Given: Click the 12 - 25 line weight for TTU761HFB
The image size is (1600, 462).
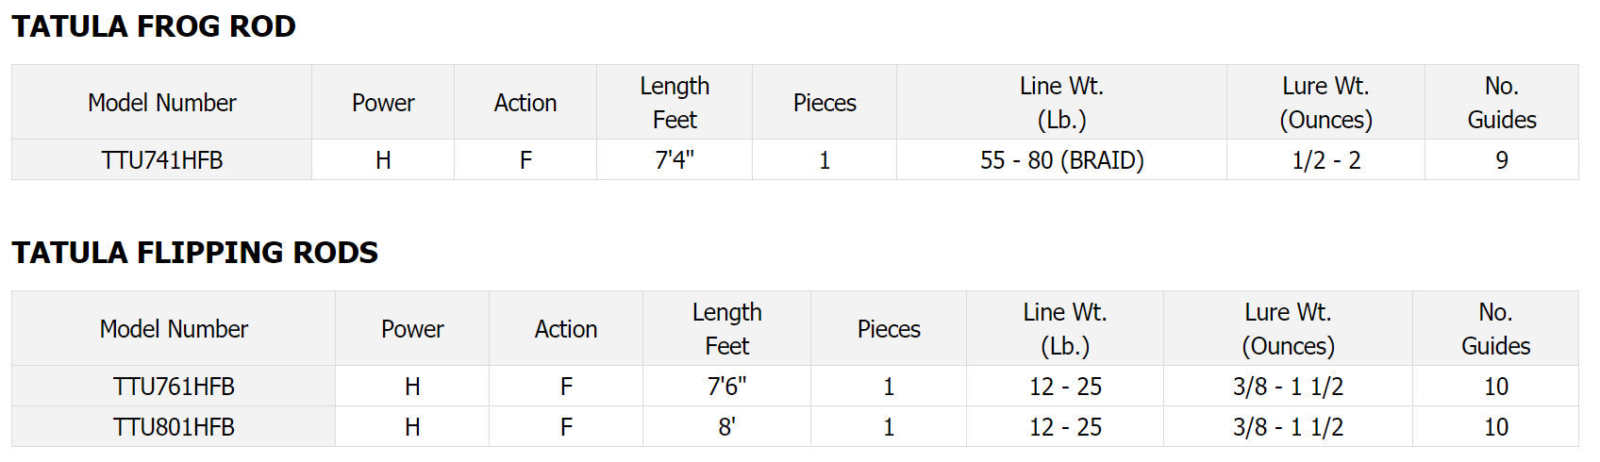Looking at the screenshot, I should (1065, 387).
